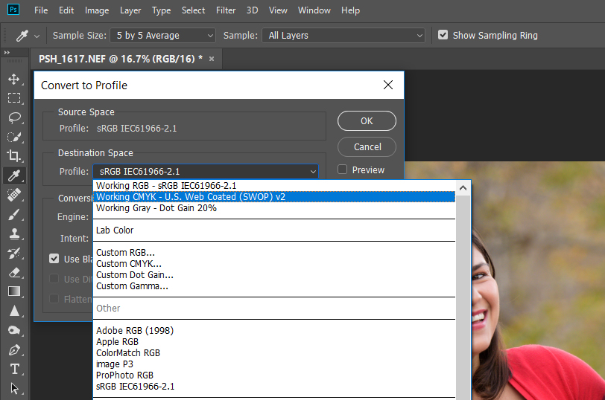605x400 pixels.
Task: Select the Pen tool
Action: coord(14,349)
